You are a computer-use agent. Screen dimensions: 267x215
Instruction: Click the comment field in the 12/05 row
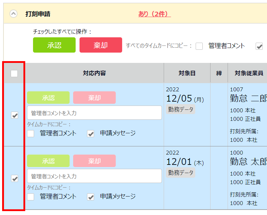(94, 113)
